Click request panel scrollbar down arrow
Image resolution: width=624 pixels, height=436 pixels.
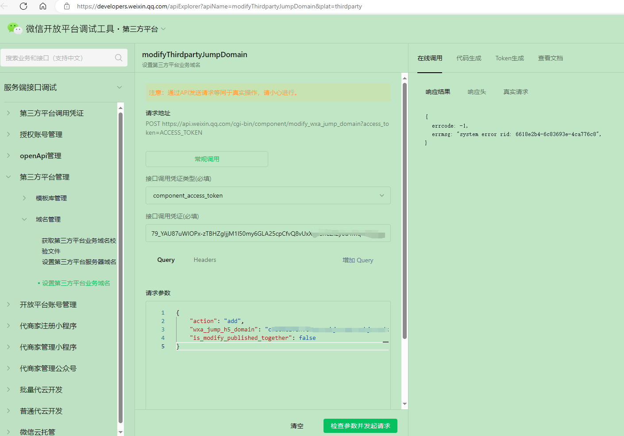(x=404, y=404)
